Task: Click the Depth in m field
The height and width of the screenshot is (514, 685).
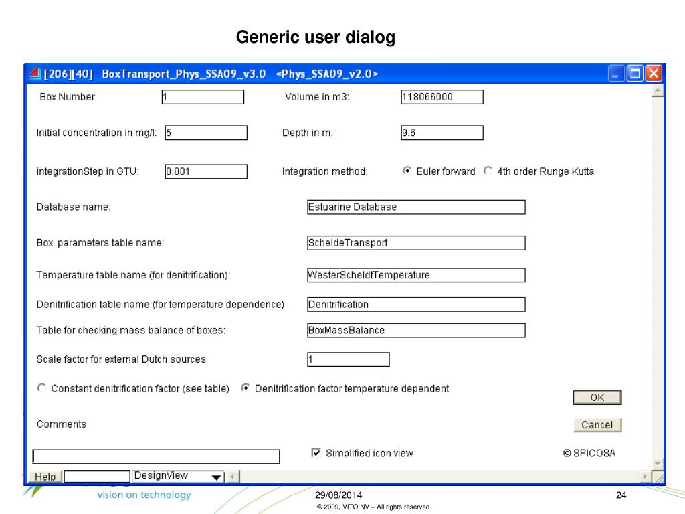Action: [x=442, y=133]
